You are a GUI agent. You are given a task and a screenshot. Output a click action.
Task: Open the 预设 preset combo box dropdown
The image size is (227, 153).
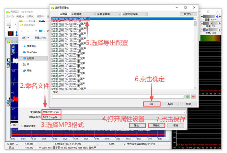pos(182,97)
